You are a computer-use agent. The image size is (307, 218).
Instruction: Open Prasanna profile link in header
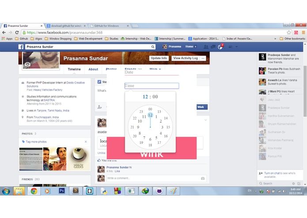click(x=172, y=46)
